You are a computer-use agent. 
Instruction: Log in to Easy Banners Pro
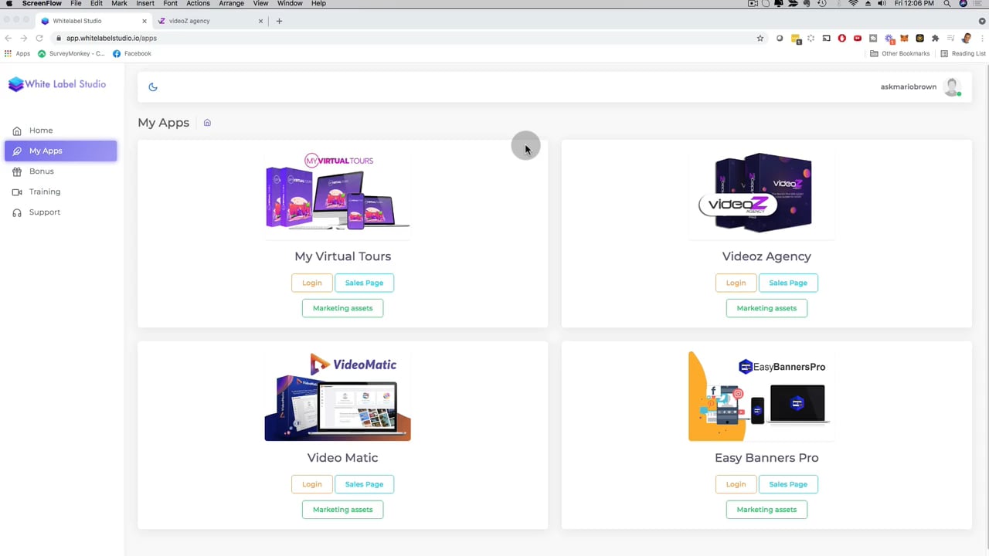coord(736,484)
